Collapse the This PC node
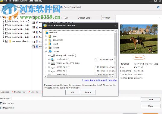The height and width of the screenshot is (114, 162). tap(46, 51)
